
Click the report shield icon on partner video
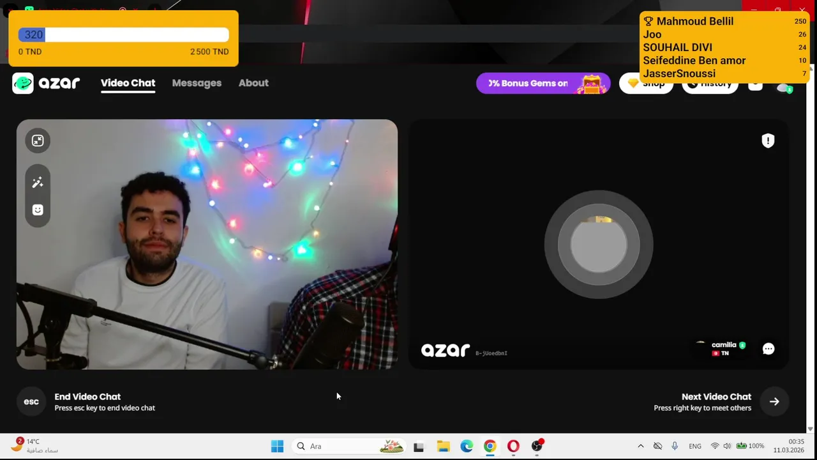pyautogui.click(x=768, y=141)
